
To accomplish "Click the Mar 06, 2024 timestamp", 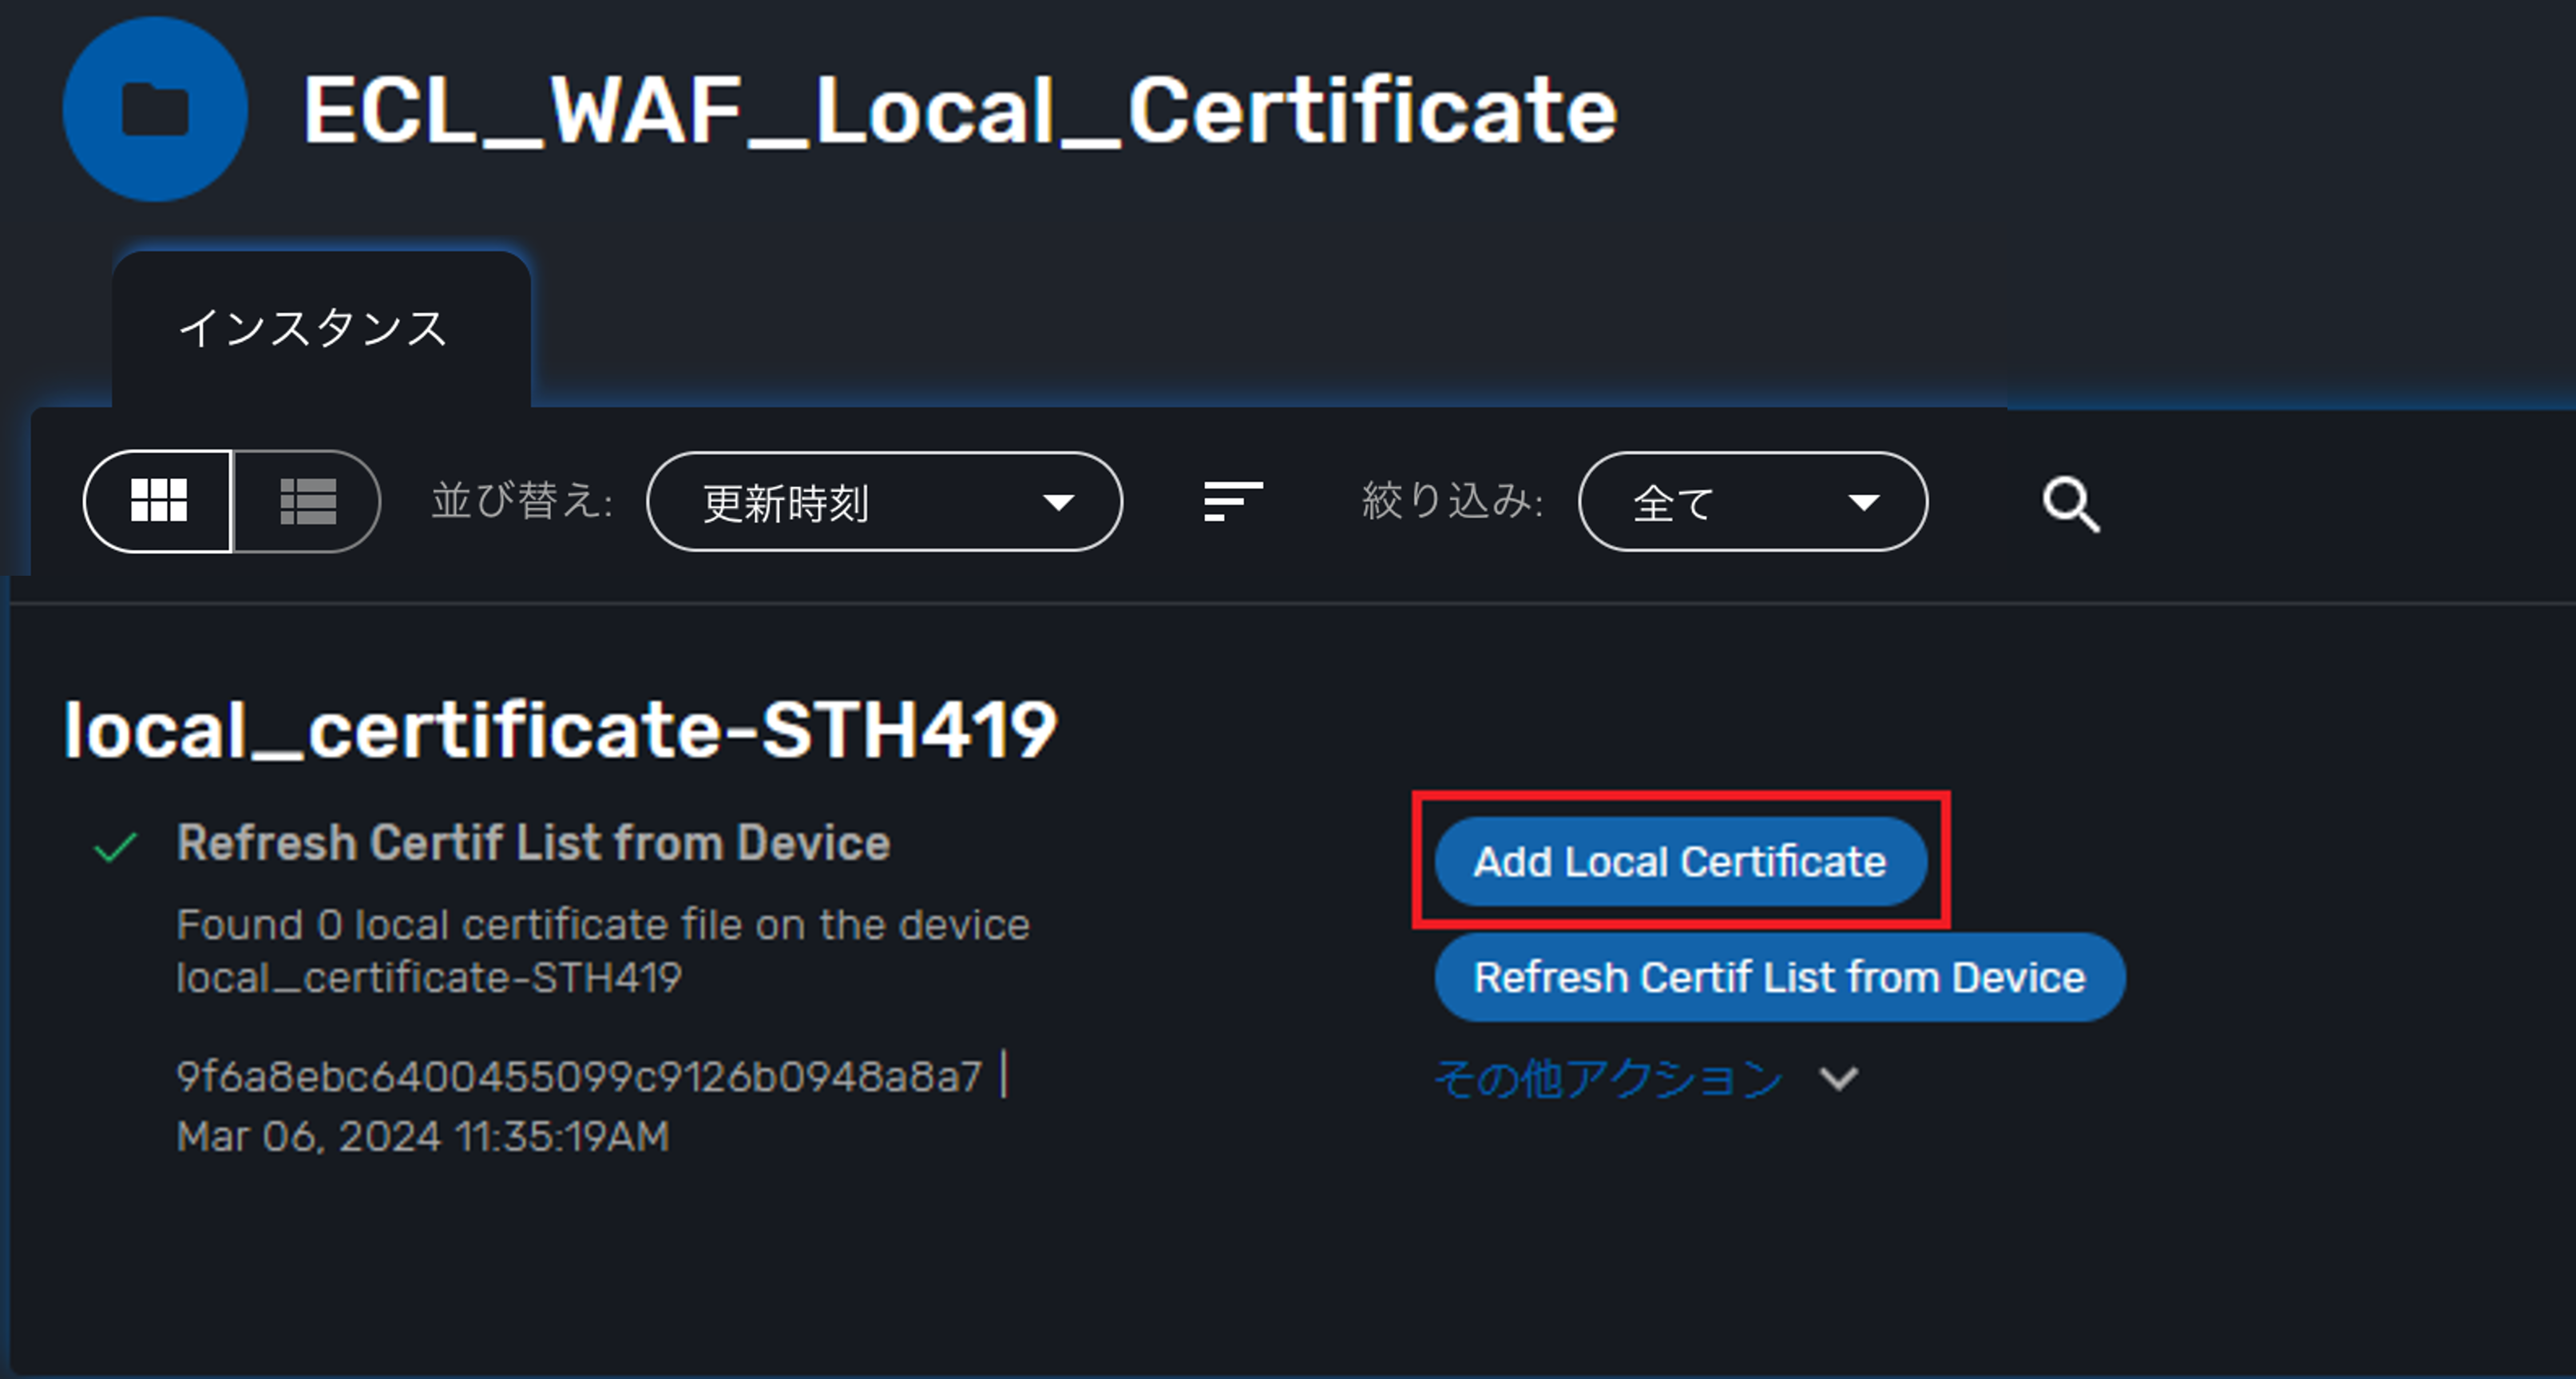I will coord(423,1137).
